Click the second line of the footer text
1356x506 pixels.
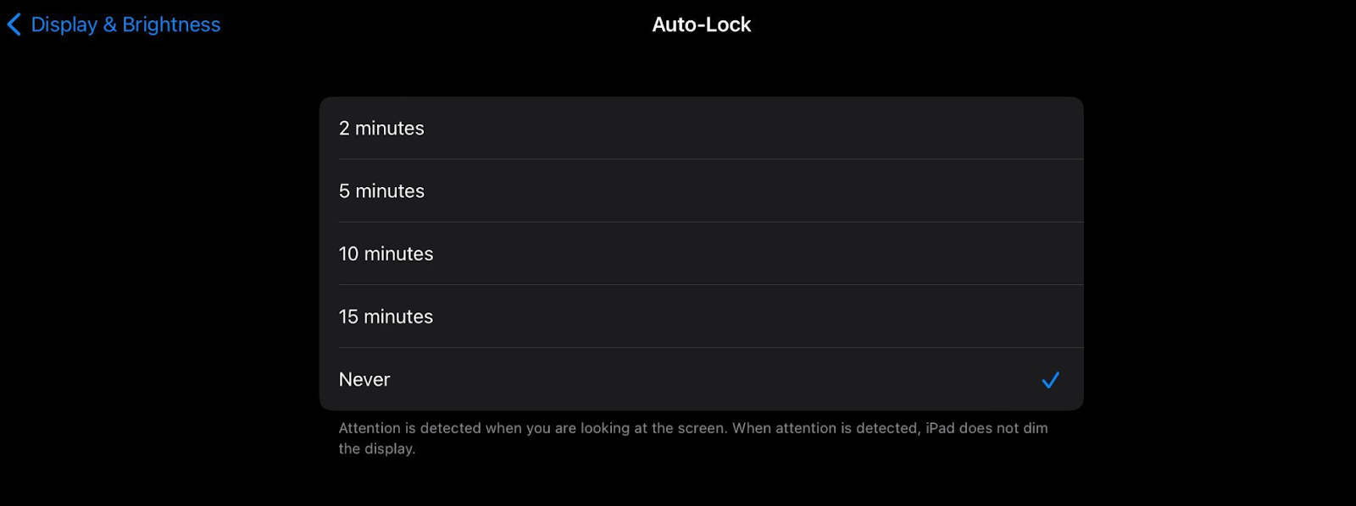pyautogui.click(x=377, y=449)
